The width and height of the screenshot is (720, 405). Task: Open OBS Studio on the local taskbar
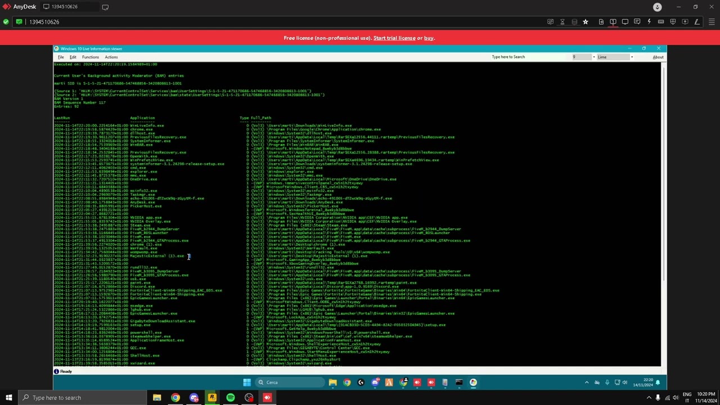(x=249, y=398)
